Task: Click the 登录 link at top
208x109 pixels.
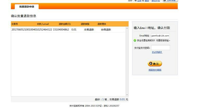Action: tap(147, 1)
